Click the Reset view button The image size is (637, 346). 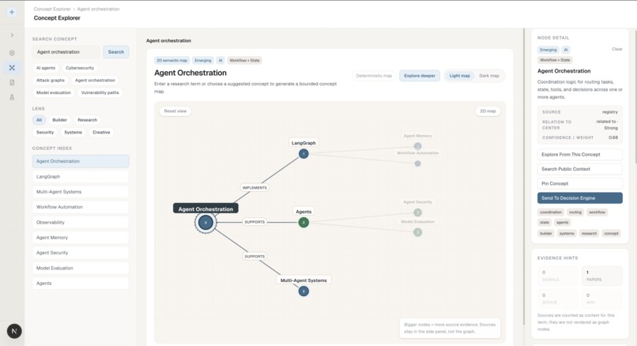point(175,111)
